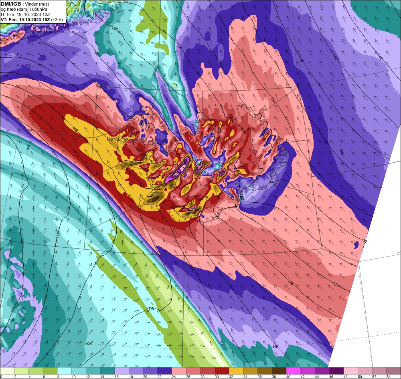
Task: Click the 48–50 m/s pale pink legend swatch
Action: click(x=351, y=371)
